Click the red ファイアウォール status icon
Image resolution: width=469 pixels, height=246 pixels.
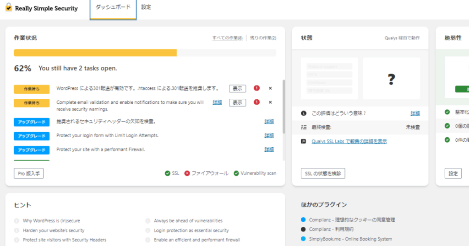(187, 173)
